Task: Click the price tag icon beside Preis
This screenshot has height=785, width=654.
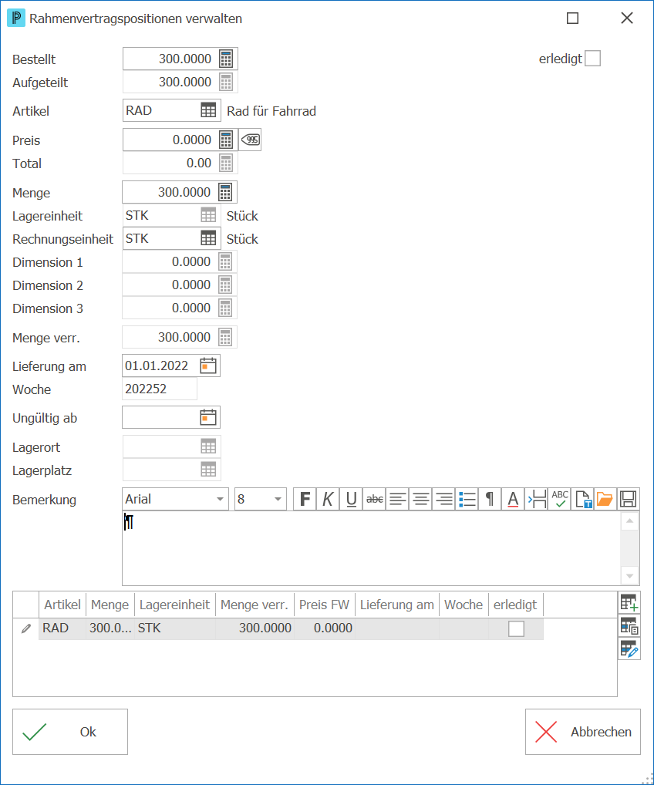Action: click(x=251, y=140)
